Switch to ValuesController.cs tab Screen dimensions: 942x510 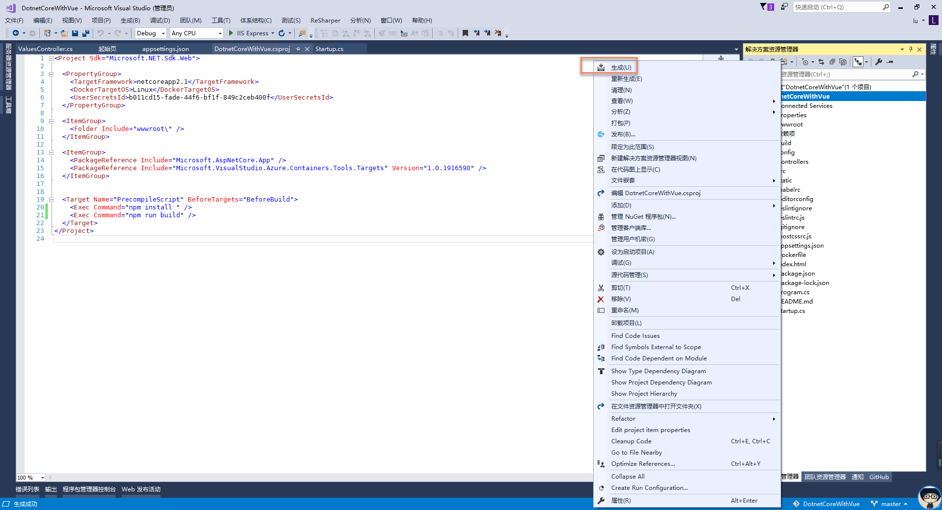pyautogui.click(x=45, y=49)
